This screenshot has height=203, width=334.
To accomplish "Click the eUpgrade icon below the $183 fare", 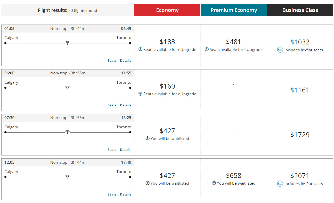I will (x=141, y=49).
